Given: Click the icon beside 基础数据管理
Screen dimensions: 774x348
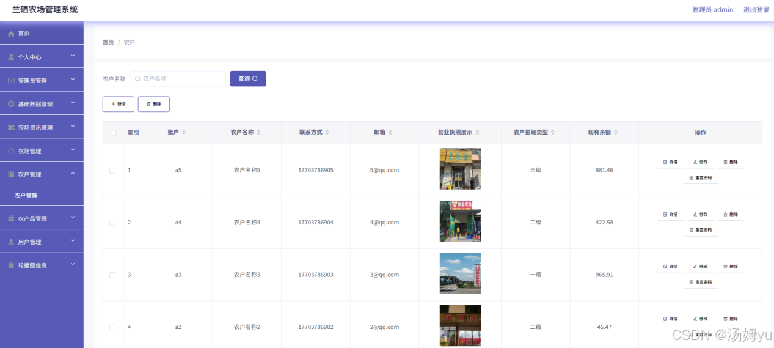Looking at the screenshot, I should tap(11, 104).
